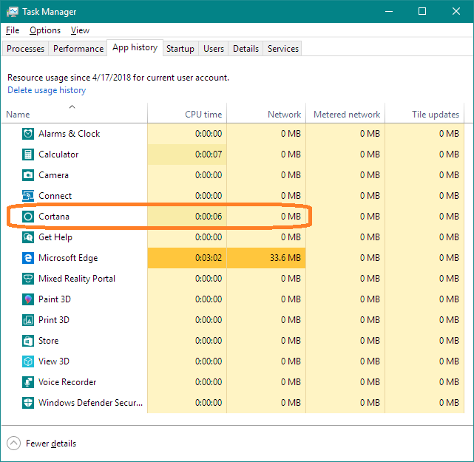Select the Cortana circle icon
Image resolution: width=474 pixels, height=462 pixels.
click(x=27, y=217)
